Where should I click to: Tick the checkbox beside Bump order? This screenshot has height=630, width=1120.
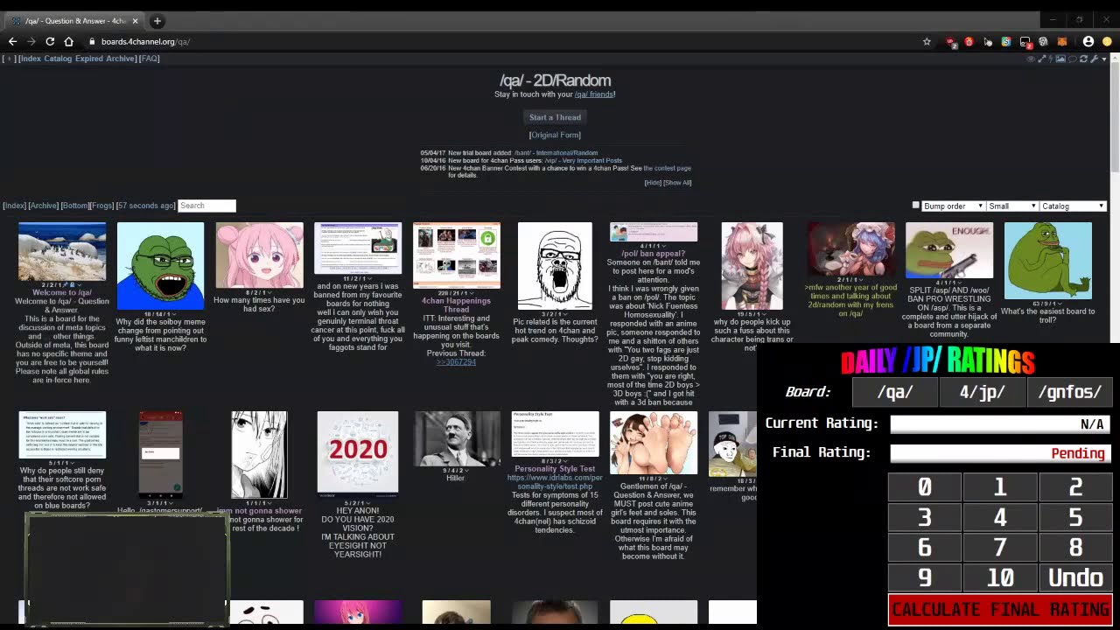click(x=916, y=206)
